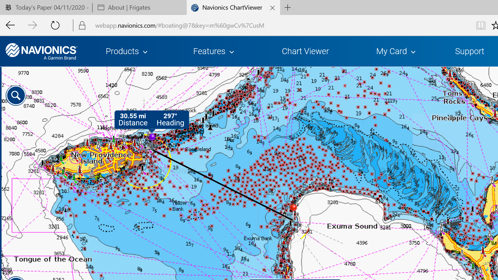Select the red route end pin
Screen dimensions: 498x280
293,208
